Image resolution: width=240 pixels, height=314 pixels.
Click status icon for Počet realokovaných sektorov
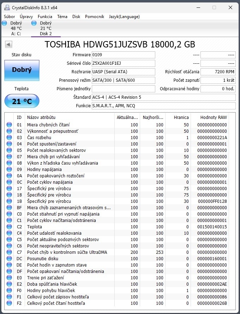point(9,150)
